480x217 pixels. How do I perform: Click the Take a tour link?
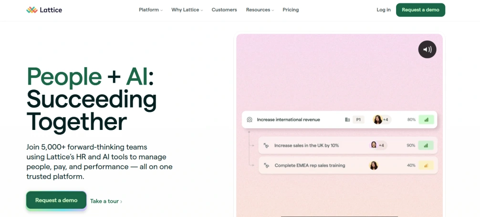pyautogui.click(x=106, y=201)
